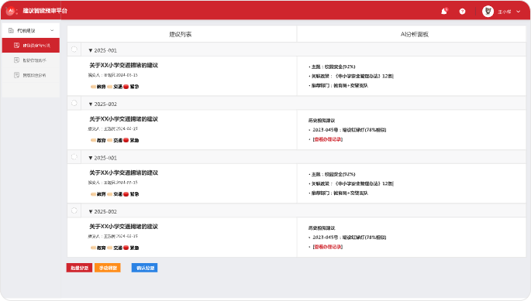This screenshot has height=301, width=531.
Task: Select the radio circle on the last 2025-002 row
Action: point(74,210)
